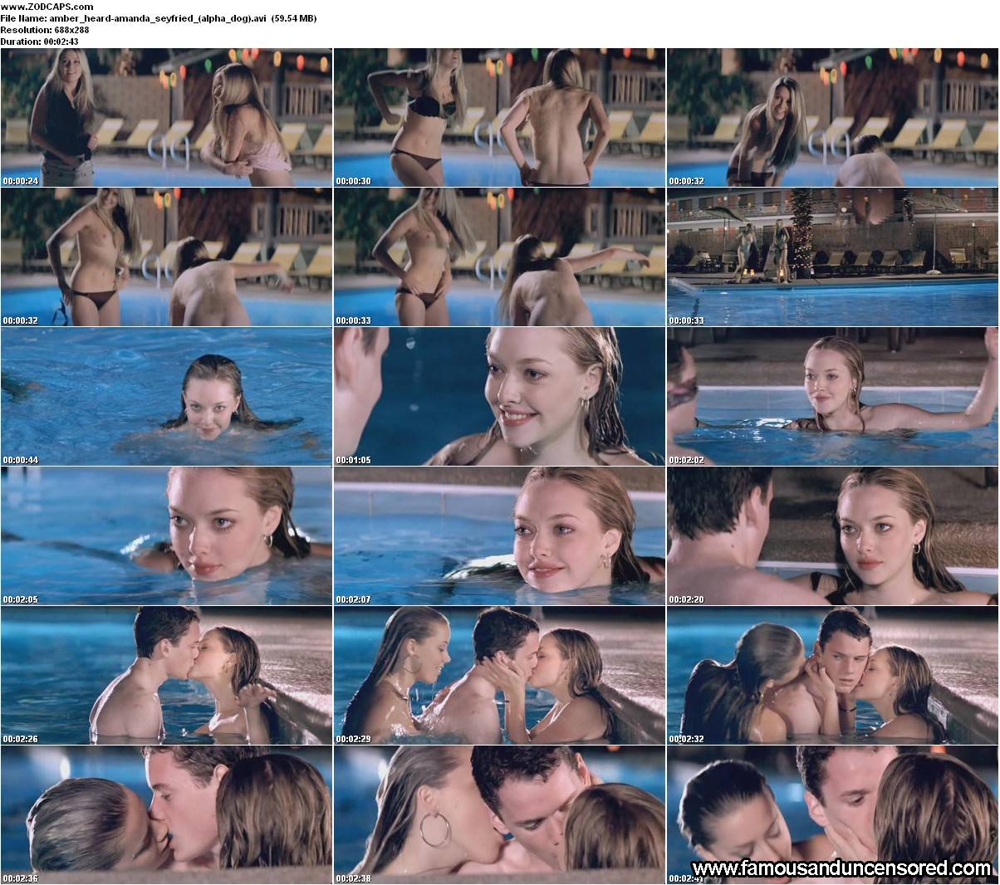
Task: Select the thumbnail stamped 00:02:38
Action: tap(499, 814)
